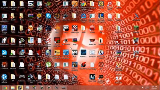This screenshot has height=90, width=160.
Task: Launch Farming Simulator shortcut
Action: pyautogui.click(x=57, y=66)
